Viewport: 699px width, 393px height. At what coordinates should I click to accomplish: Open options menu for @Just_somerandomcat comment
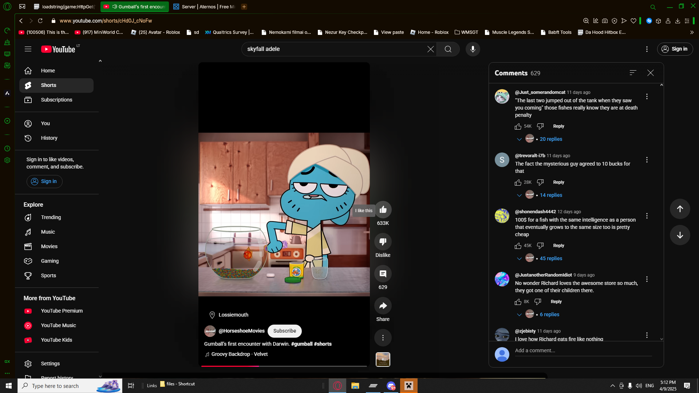point(647,96)
